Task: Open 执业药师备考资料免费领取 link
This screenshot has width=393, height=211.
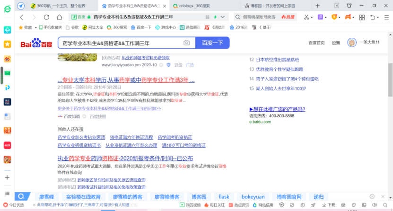Action: [x=146, y=58]
